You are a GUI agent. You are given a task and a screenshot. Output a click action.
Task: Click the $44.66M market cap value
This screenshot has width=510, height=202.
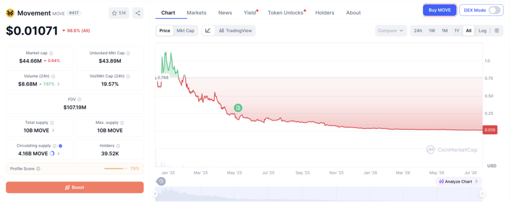click(30, 61)
